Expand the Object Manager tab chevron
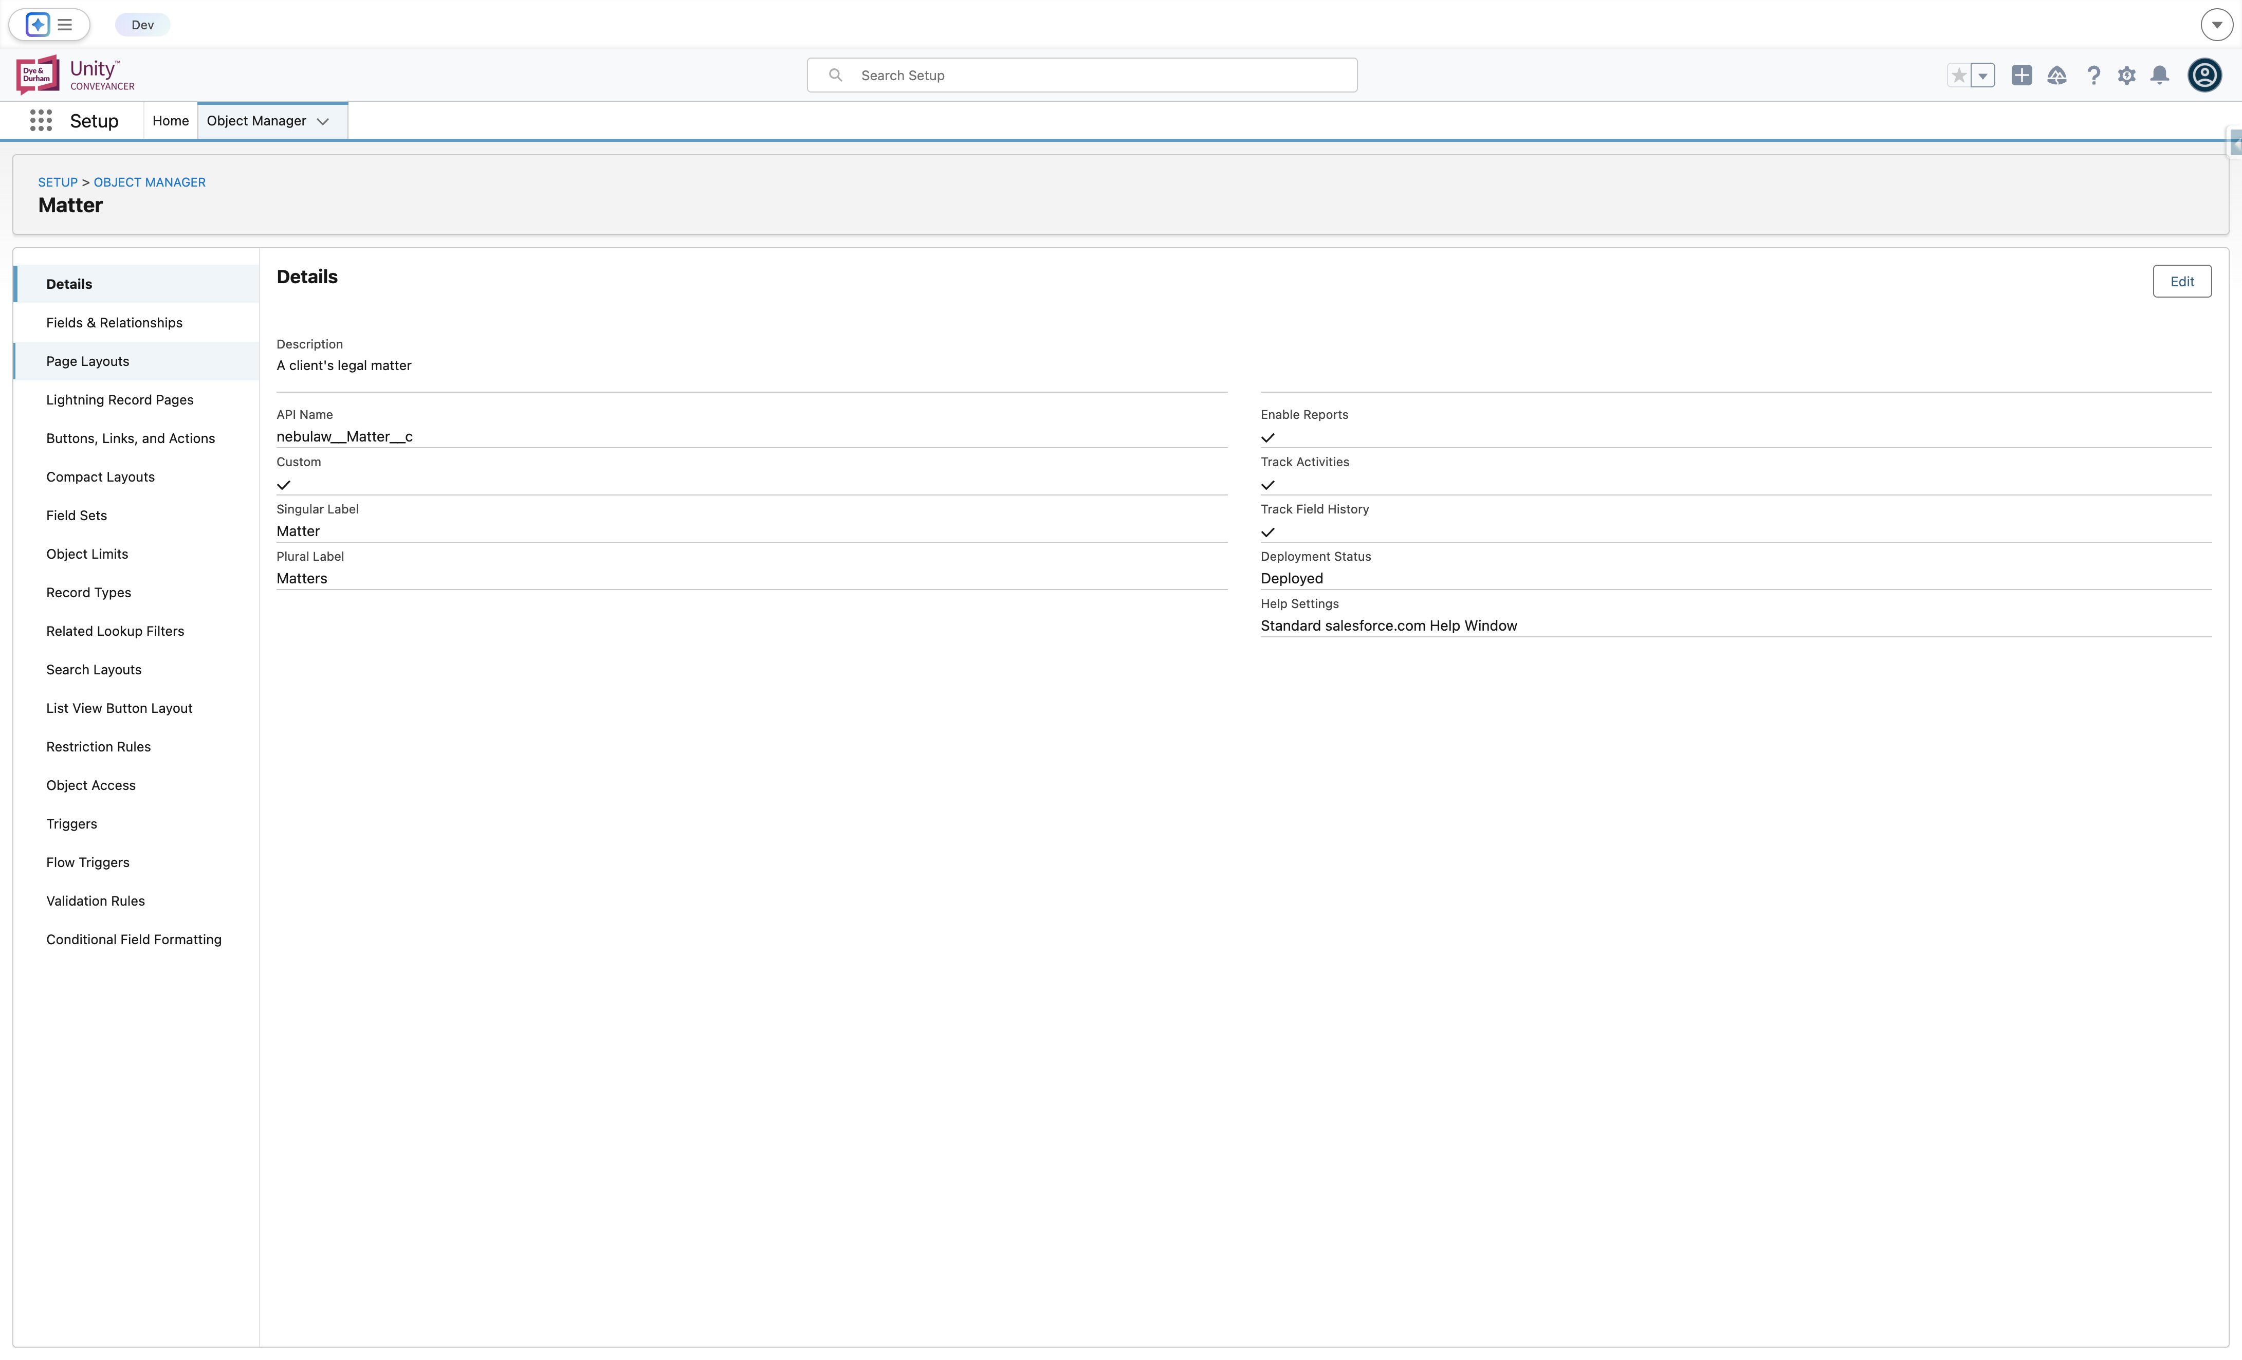Screen dimensions: 2242x1360 pyautogui.click(x=323, y=121)
